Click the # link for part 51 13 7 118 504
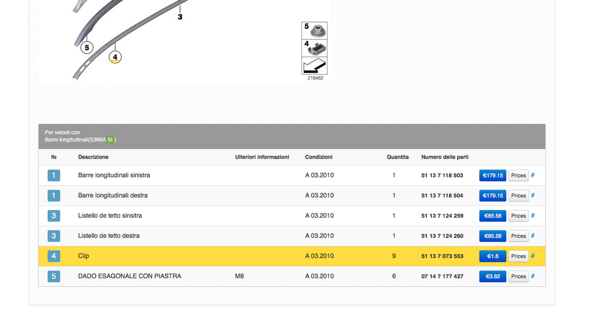This screenshot has height=316, width=593. click(x=533, y=195)
